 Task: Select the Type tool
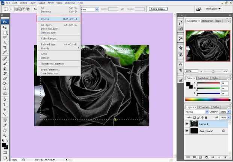point(5,104)
